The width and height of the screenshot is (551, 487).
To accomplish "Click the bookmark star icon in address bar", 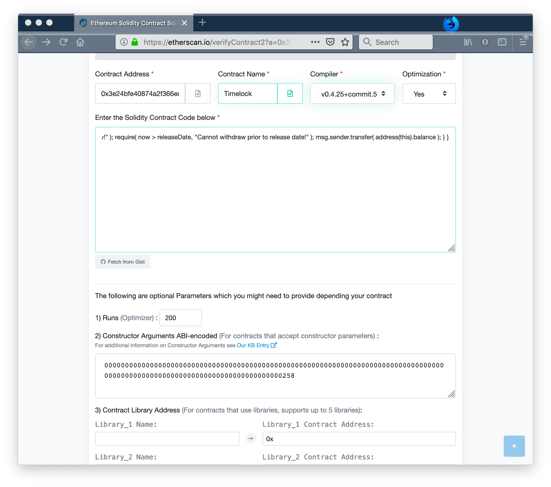I will coord(345,42).
